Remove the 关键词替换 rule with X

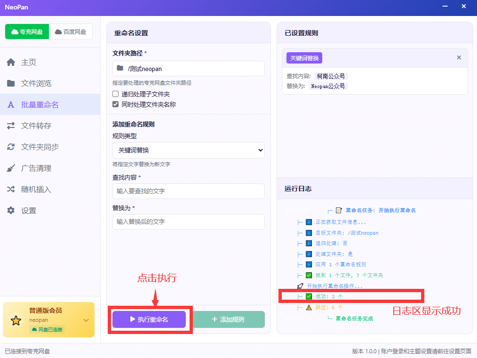click(x=459, y=57)
